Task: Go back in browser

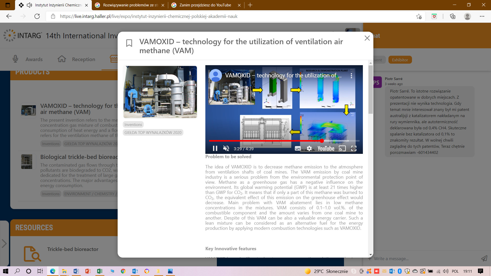Action: click(x=9, y=16)
